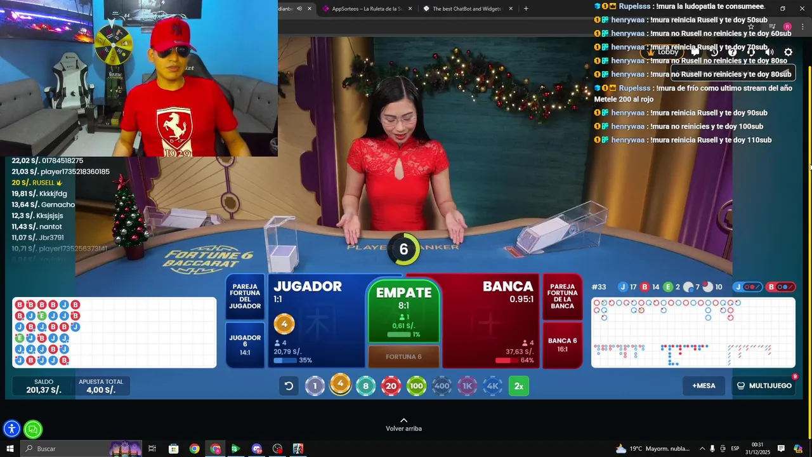The height and width of the screenshot is (457, 812).
Task: Open a new browser tab
Action: point(525,9)
